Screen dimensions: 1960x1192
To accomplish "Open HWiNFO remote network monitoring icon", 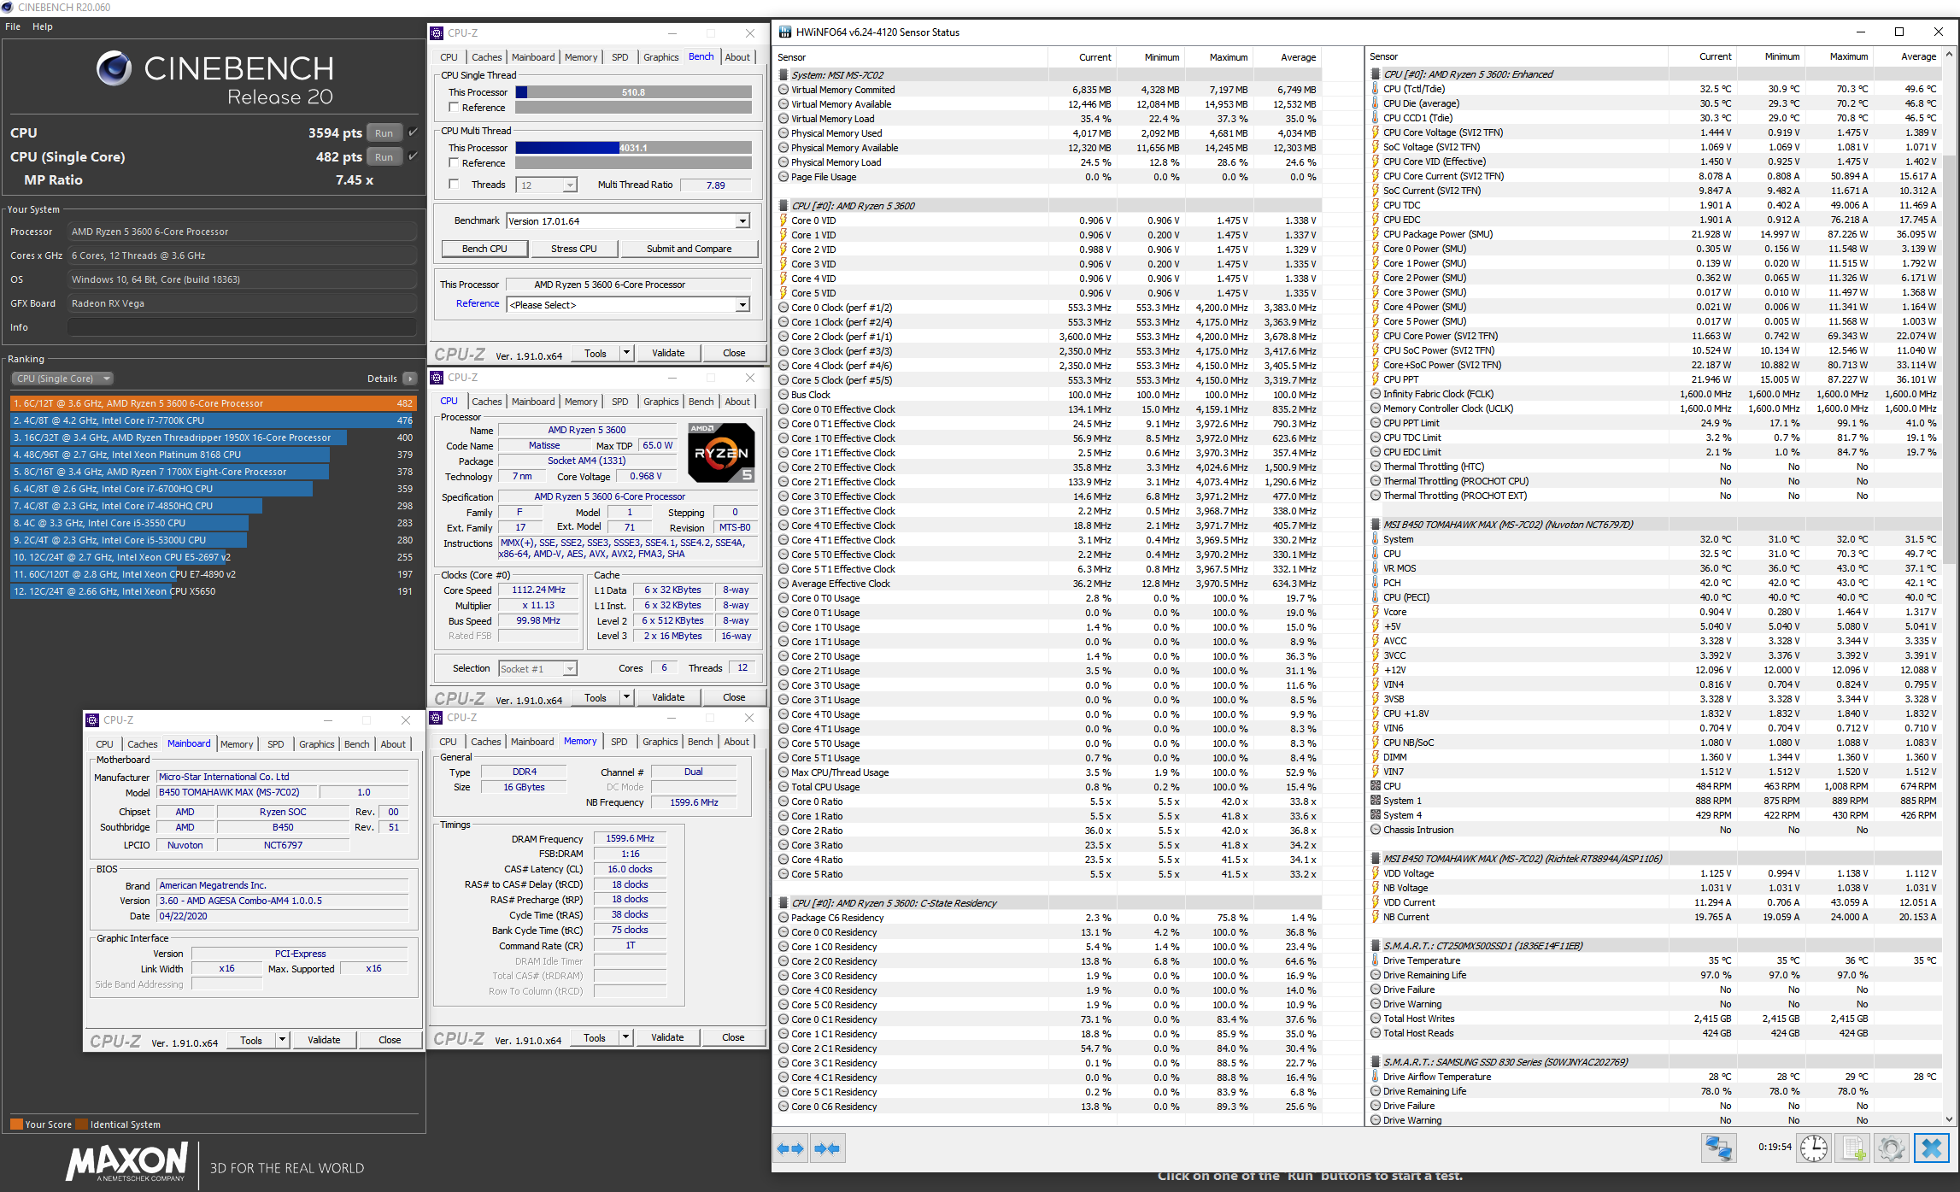I will [1718, 1148].
